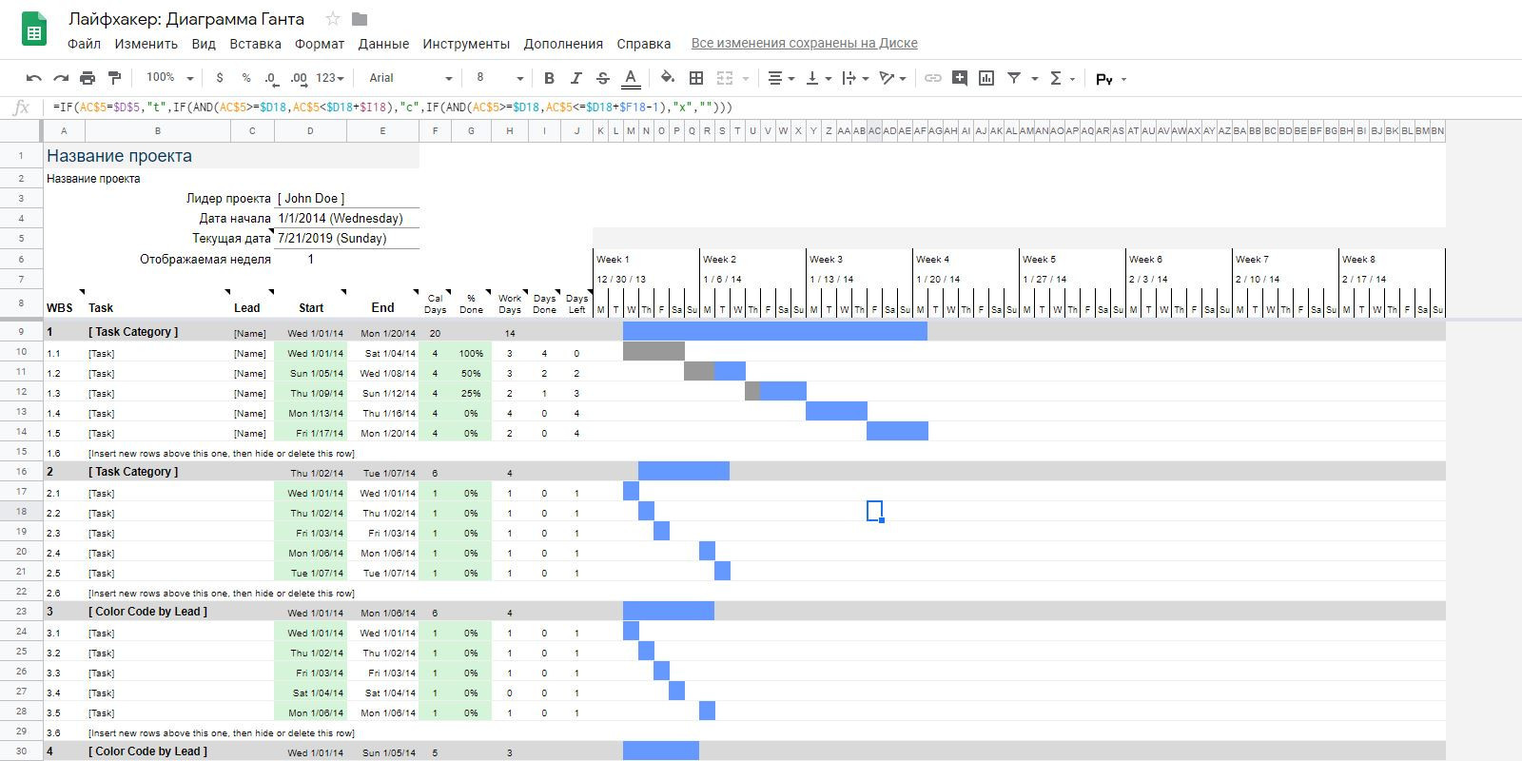1522x761 pixels.
Task: Undo the last action
Action: (34, 78)
